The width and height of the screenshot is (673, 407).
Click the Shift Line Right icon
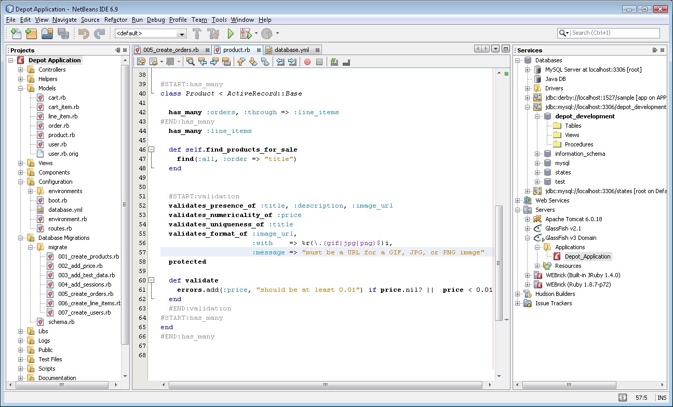(x=292, y=62)
